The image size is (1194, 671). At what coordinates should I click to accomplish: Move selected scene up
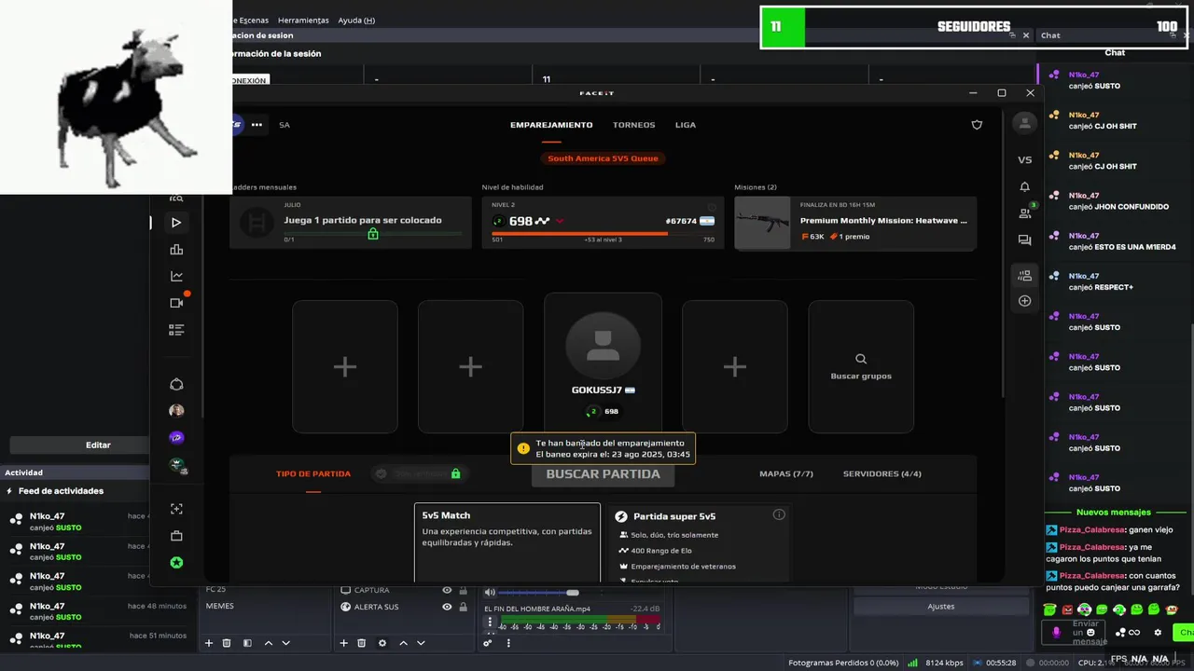coord(269,643)
